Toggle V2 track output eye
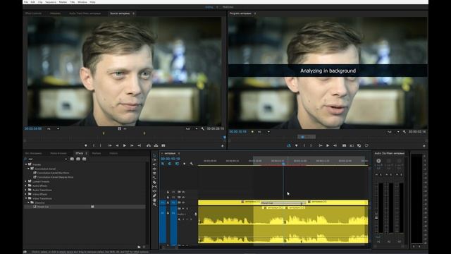This screenshot has height=254, width=451. [x=183, y=198]
